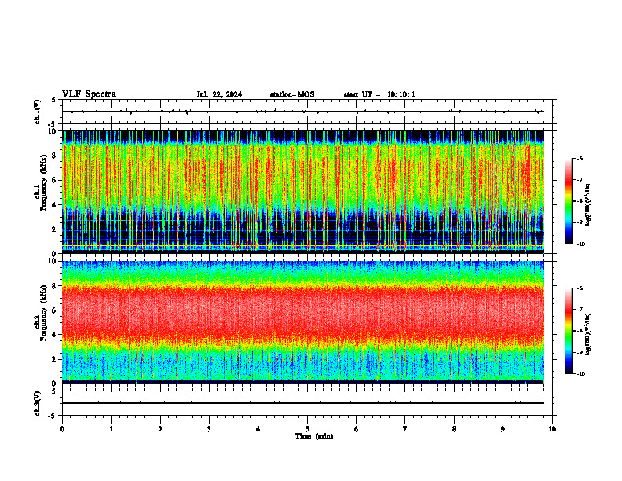Click the ch.2 color bar log(PSD) label
The height and width of the screenshot is (481, 622).
click(x=588, y=334)
